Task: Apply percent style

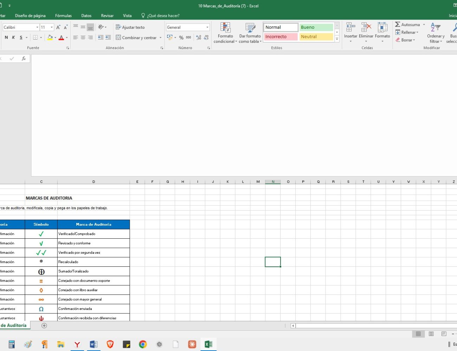Action: click(181, 38)
